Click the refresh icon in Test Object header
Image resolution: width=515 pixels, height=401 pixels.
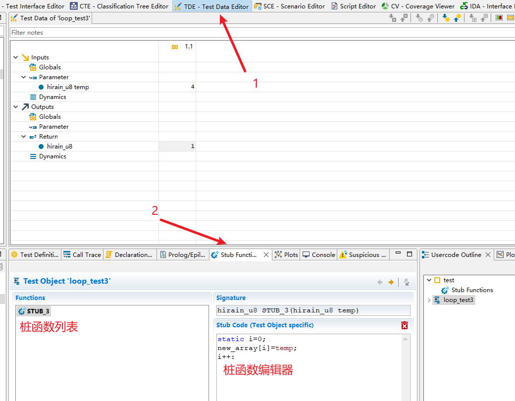tap(407, 282)
